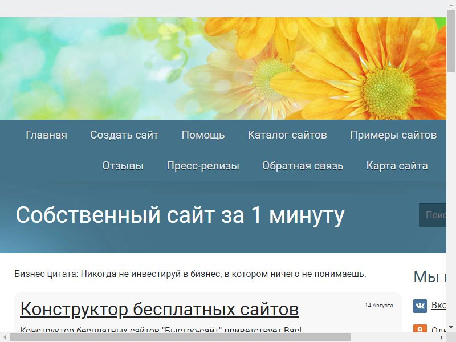
Task: Open Каталог сайтов menu item
Action: pos(287,135)
